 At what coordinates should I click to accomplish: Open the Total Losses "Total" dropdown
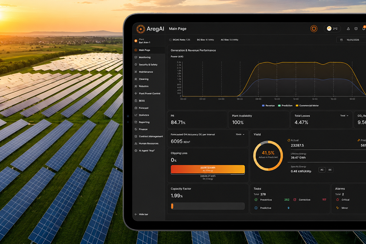point(344,116)
